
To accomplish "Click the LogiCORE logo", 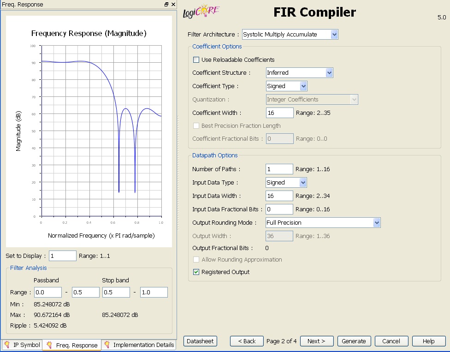I will (x=201, y=12).
